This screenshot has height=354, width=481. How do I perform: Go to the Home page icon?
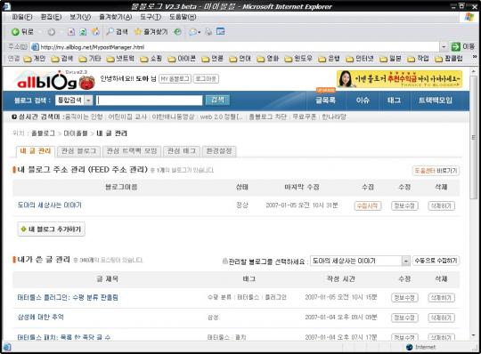pos(95,31)
